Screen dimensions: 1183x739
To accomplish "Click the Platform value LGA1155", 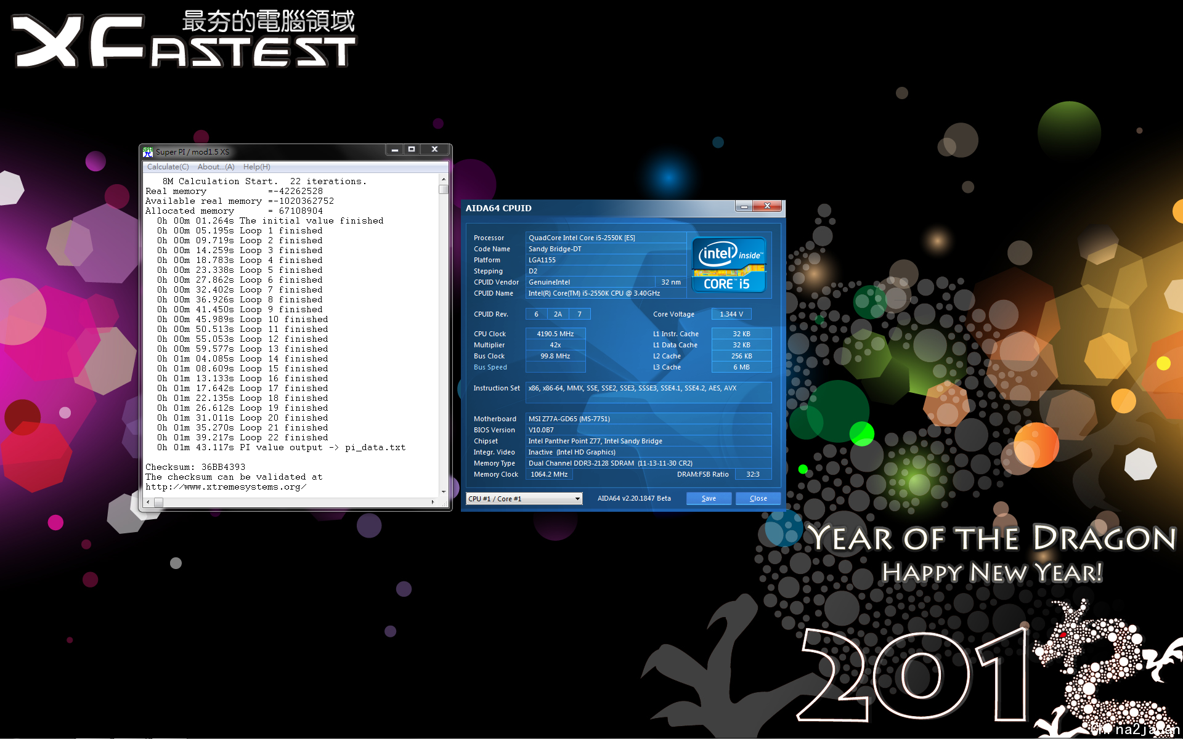I will click(606, 260).
